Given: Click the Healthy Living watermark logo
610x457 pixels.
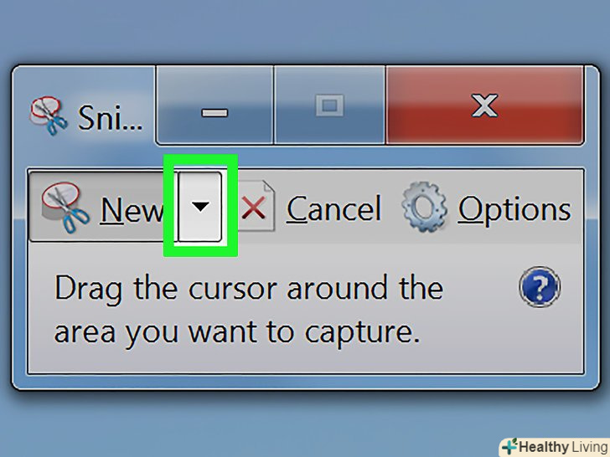Looking at the screenshot, I should 510,446.
